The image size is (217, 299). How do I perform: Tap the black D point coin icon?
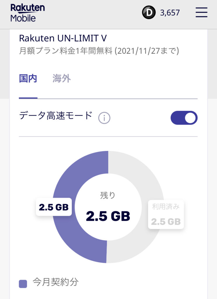pos(149,13)
